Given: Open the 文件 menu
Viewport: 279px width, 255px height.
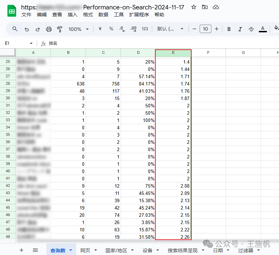Looking at the screenshot, I should pyautogui.click(x=26, y=15).
